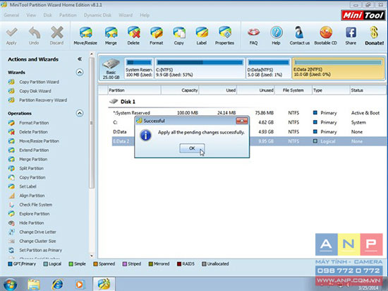Select the Basic 25.00 GB disk icon
Screen dimensions: 388x291
pyautogui.click(x=111, y=69)
